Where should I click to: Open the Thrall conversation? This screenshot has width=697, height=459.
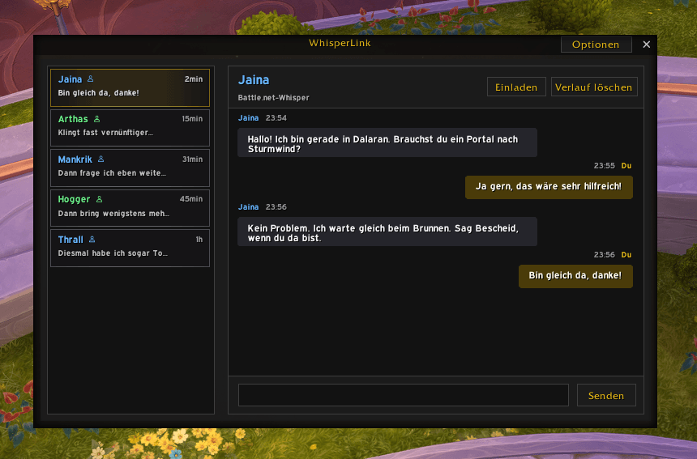pos(130,249)
